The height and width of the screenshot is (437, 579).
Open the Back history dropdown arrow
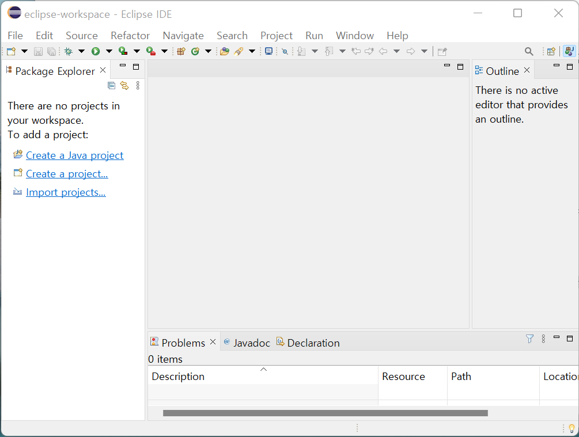pos(396,51)
